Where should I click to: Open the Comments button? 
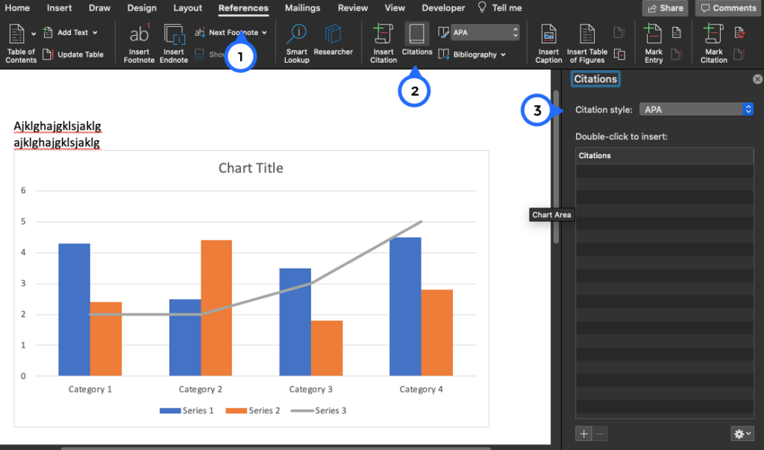pos(728,8)
